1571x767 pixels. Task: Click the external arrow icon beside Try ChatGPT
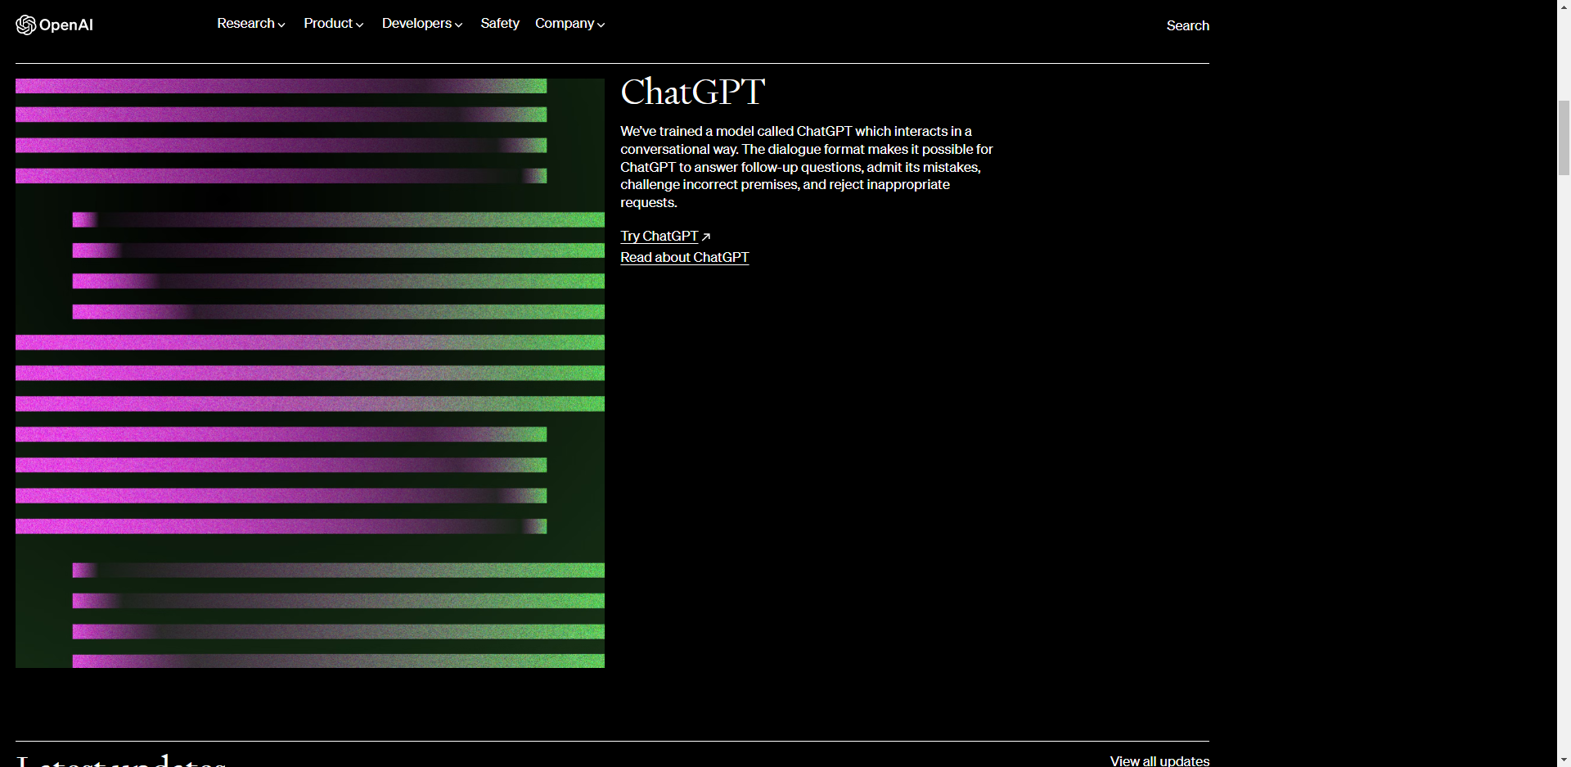[706, 237]
